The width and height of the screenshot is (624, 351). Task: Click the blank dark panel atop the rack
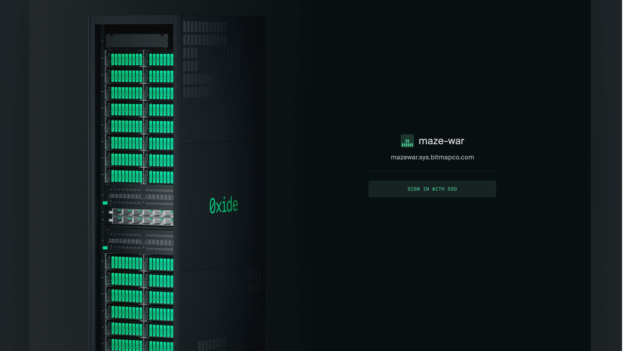[137, 41]
